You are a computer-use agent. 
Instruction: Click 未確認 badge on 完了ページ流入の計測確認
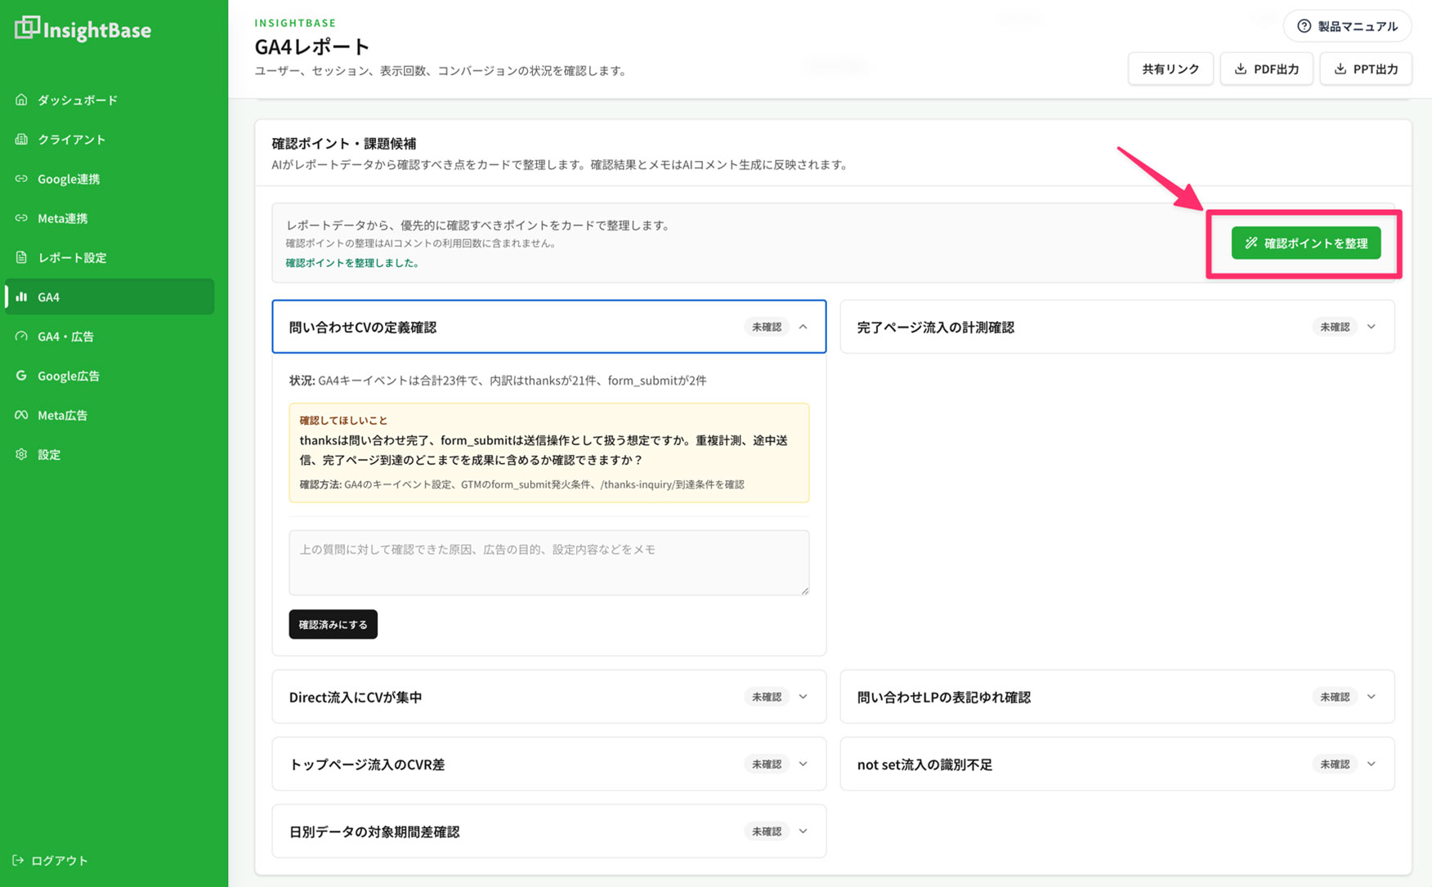click(x=1335, y=327)
